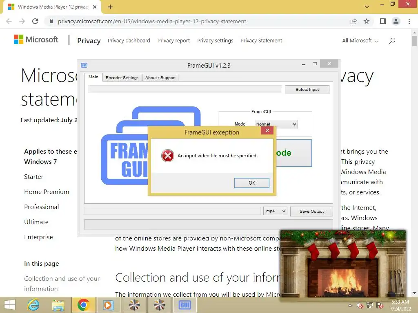Open a new Chrome tab
The image size is (418, 313).
click(x=110, y=7)
